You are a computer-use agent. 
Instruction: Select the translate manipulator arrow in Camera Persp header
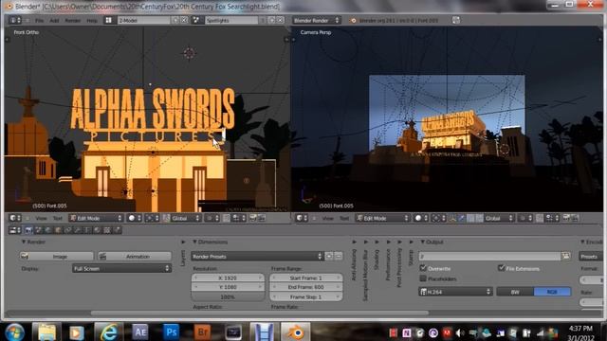462,218
